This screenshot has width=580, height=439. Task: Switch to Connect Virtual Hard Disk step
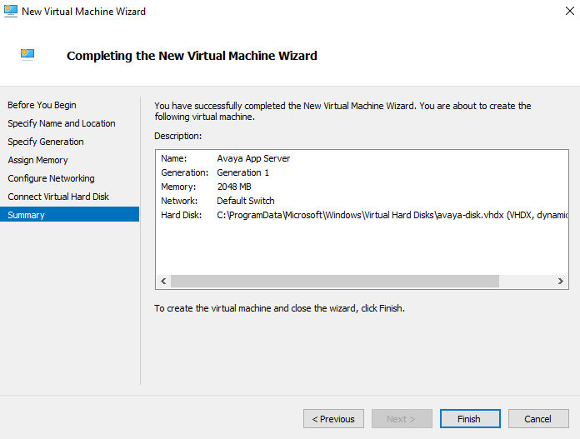click(58, 197)
